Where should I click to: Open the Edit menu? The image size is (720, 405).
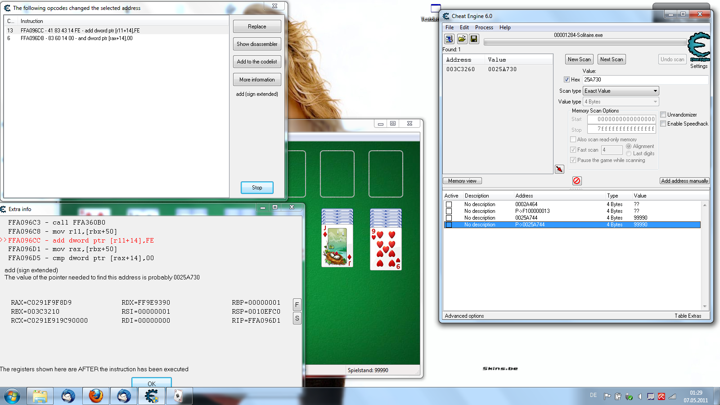pos(464,27)
